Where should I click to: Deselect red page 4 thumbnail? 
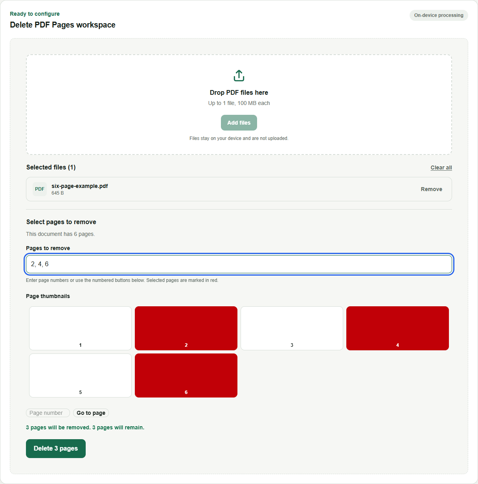397,328
